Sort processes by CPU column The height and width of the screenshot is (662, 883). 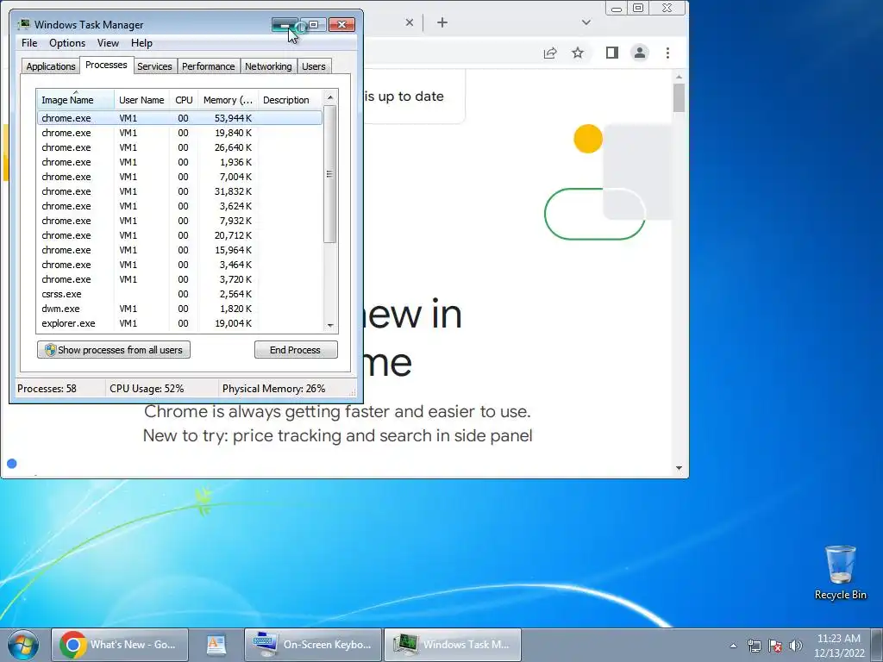[x=184, y=100]
